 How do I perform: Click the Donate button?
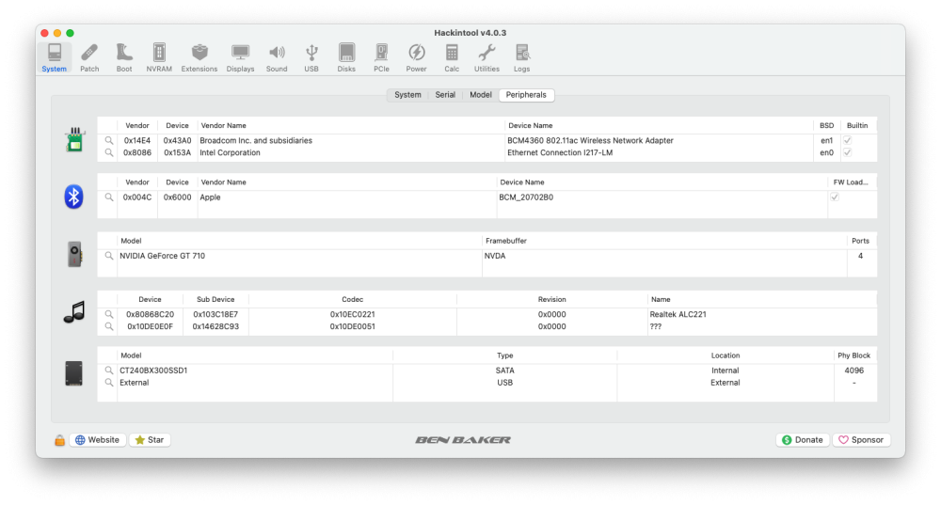click(x=803, y=439)
